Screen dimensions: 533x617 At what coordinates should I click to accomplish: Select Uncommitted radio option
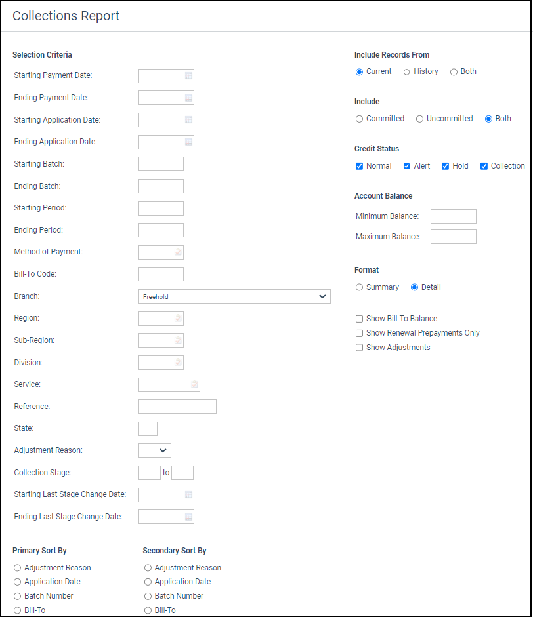tap(419, 119)
